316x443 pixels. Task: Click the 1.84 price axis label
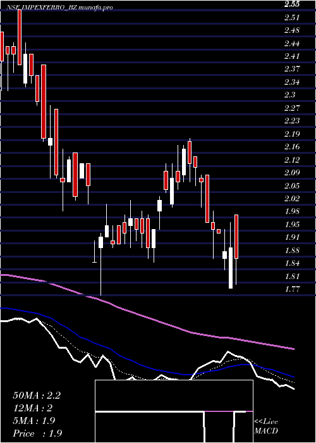point(292,263)
